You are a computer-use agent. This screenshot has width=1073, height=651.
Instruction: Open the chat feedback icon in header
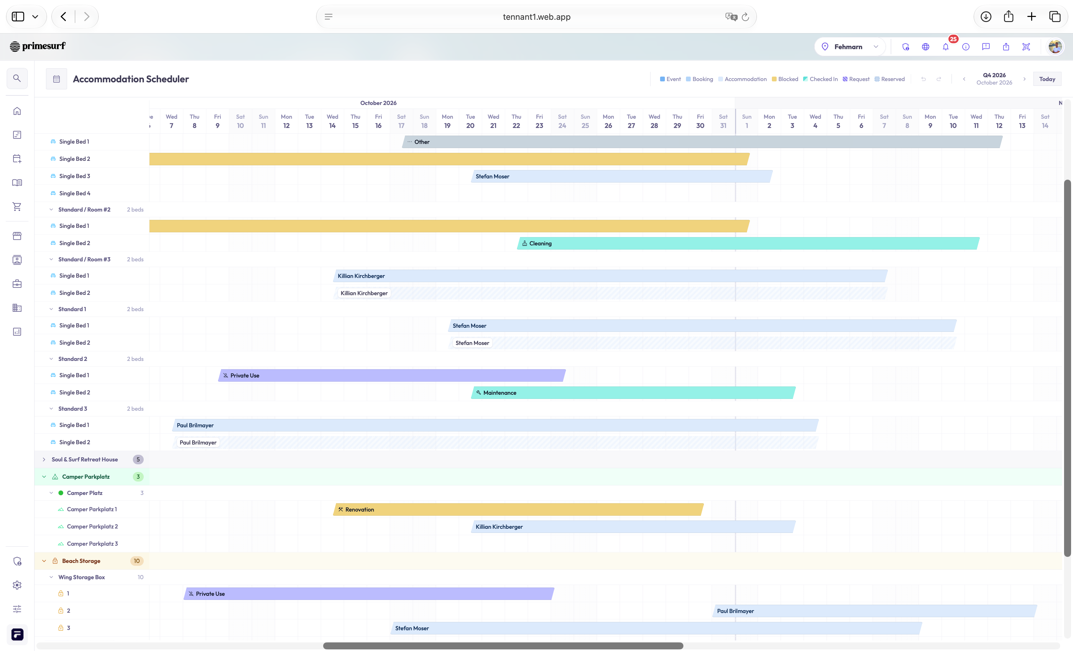[986, 47]
